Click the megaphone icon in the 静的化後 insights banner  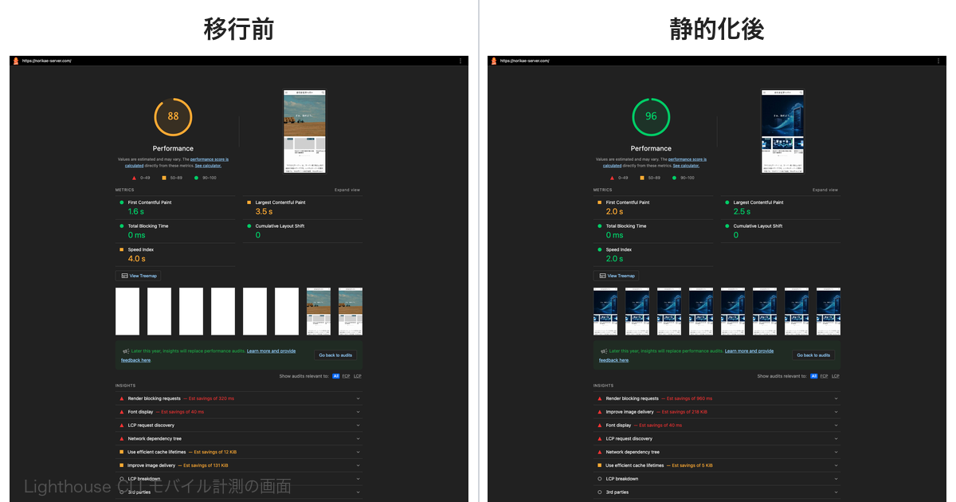(604, 351)
